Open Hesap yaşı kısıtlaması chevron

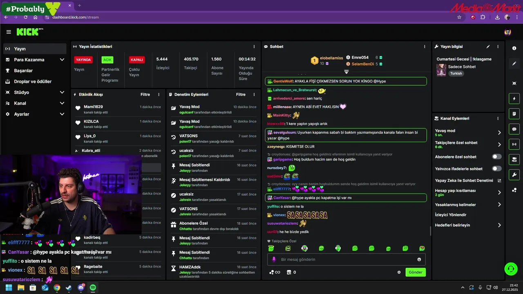tap(499, 192)
